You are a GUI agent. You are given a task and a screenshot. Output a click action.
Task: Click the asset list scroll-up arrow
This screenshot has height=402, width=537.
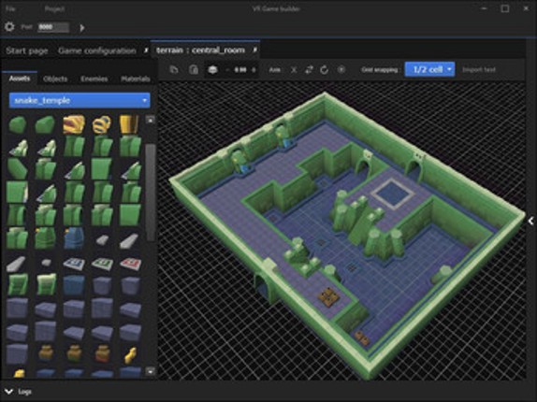click(x=151, y=120)
